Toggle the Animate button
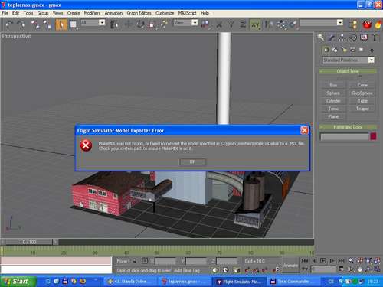This screenshot has height=287, width=383. [x=290, y=266]
